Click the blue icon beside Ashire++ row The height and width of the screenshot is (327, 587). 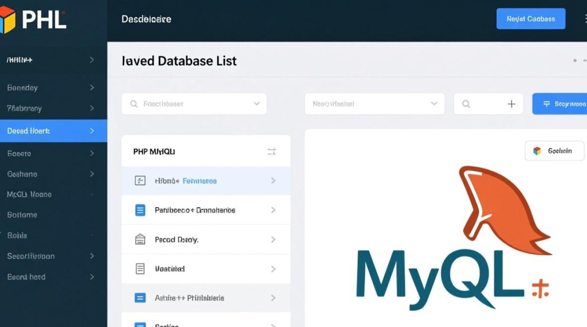tap(140, 298)
